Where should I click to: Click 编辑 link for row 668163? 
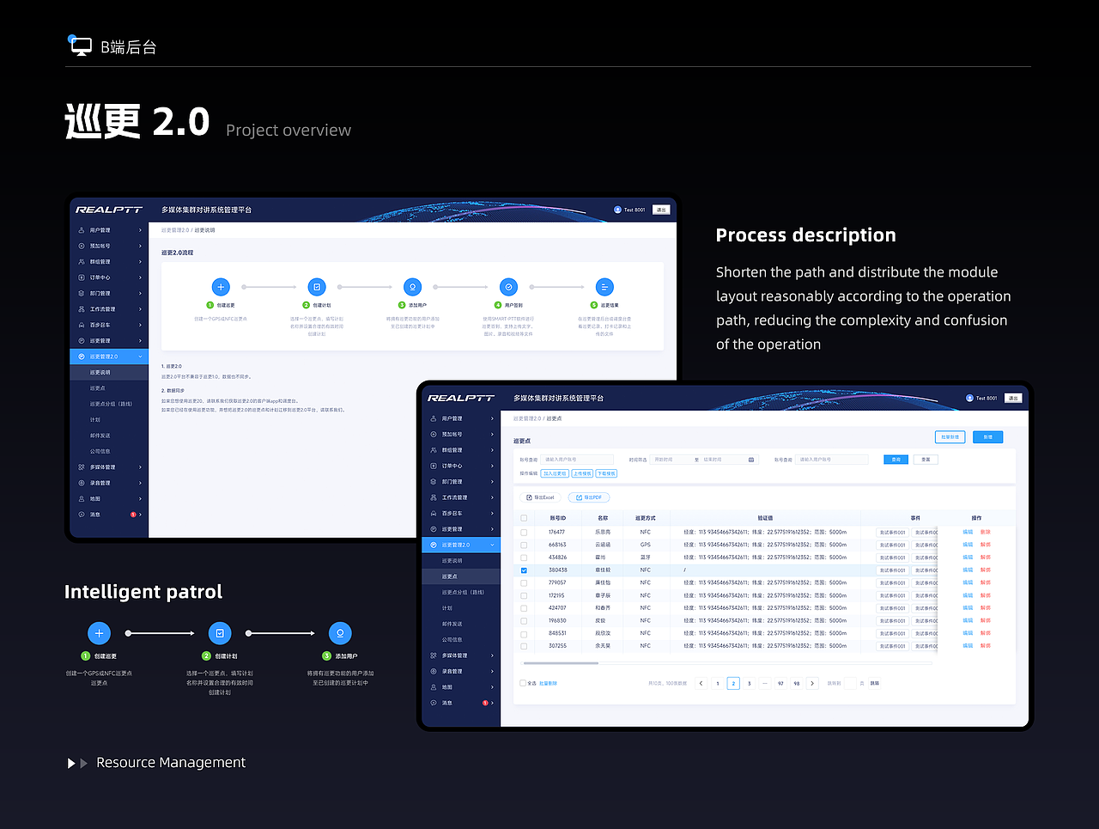coord(968,545)
